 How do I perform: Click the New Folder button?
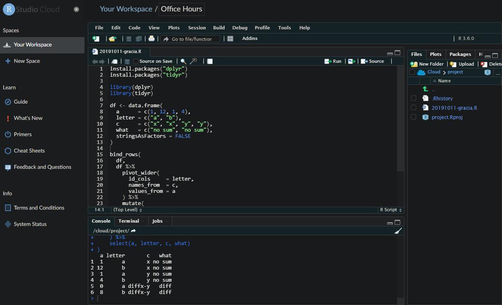tap(427, 64)
